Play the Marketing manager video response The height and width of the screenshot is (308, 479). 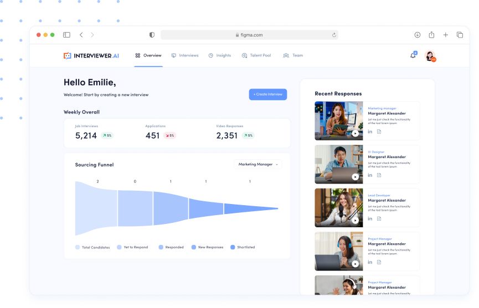(355, 133)
